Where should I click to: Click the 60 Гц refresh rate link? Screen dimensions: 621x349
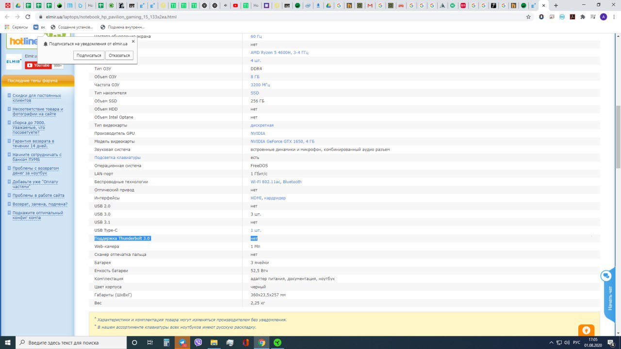[x=256, y=36]
